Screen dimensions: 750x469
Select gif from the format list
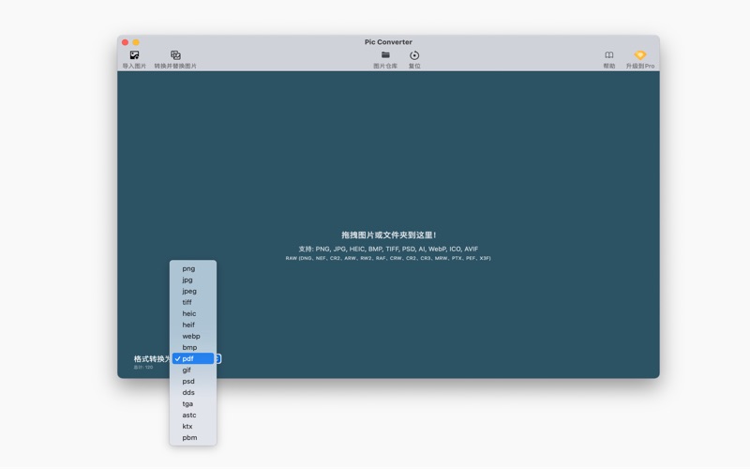[187, 370]
